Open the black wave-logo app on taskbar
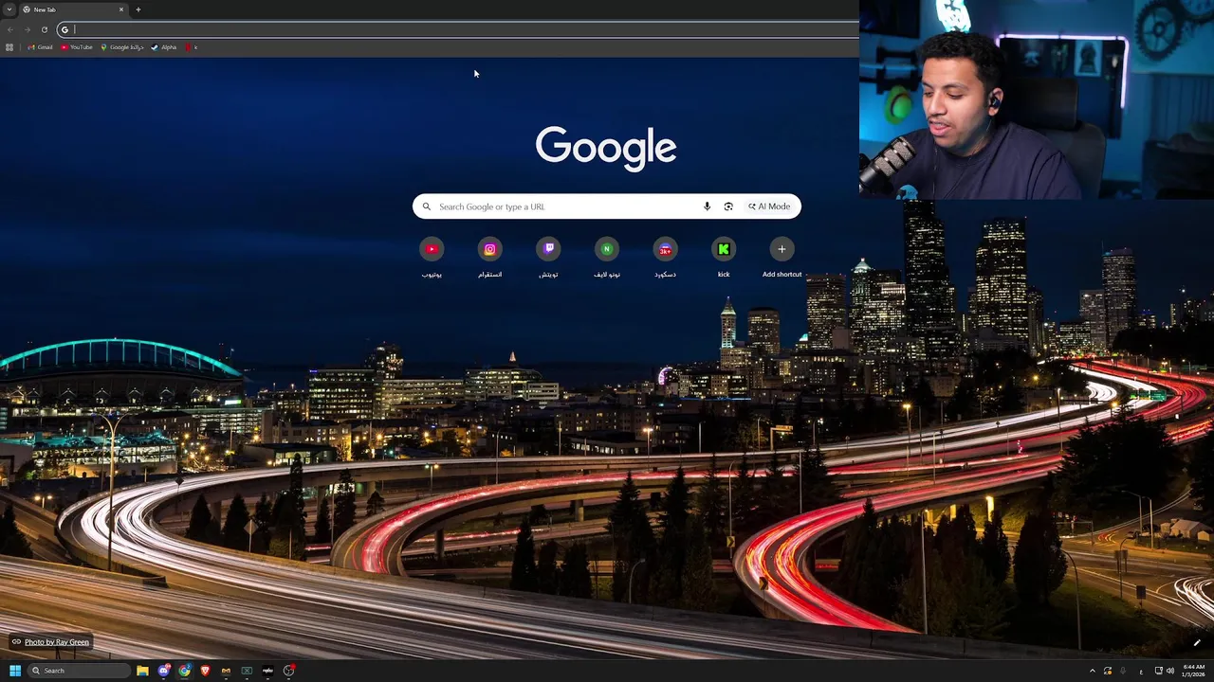 tap(267, 671)
